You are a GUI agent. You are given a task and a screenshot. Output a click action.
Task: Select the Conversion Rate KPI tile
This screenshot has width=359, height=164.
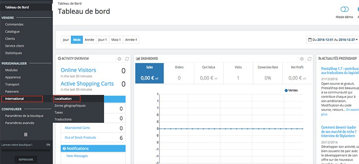[x=267, y=73]
